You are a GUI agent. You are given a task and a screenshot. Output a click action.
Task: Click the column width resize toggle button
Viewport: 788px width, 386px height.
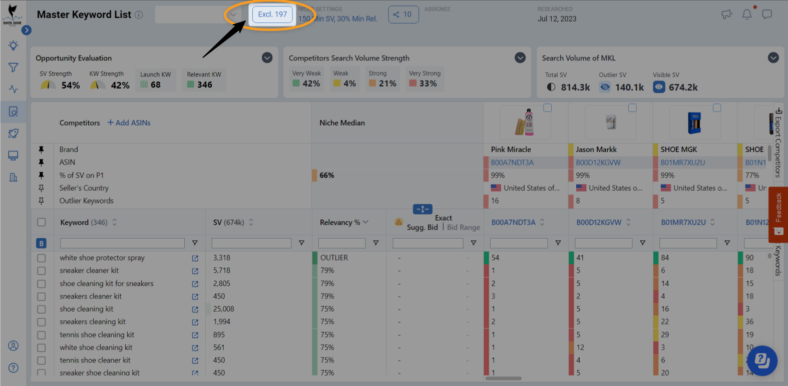[x=423, y=209]
